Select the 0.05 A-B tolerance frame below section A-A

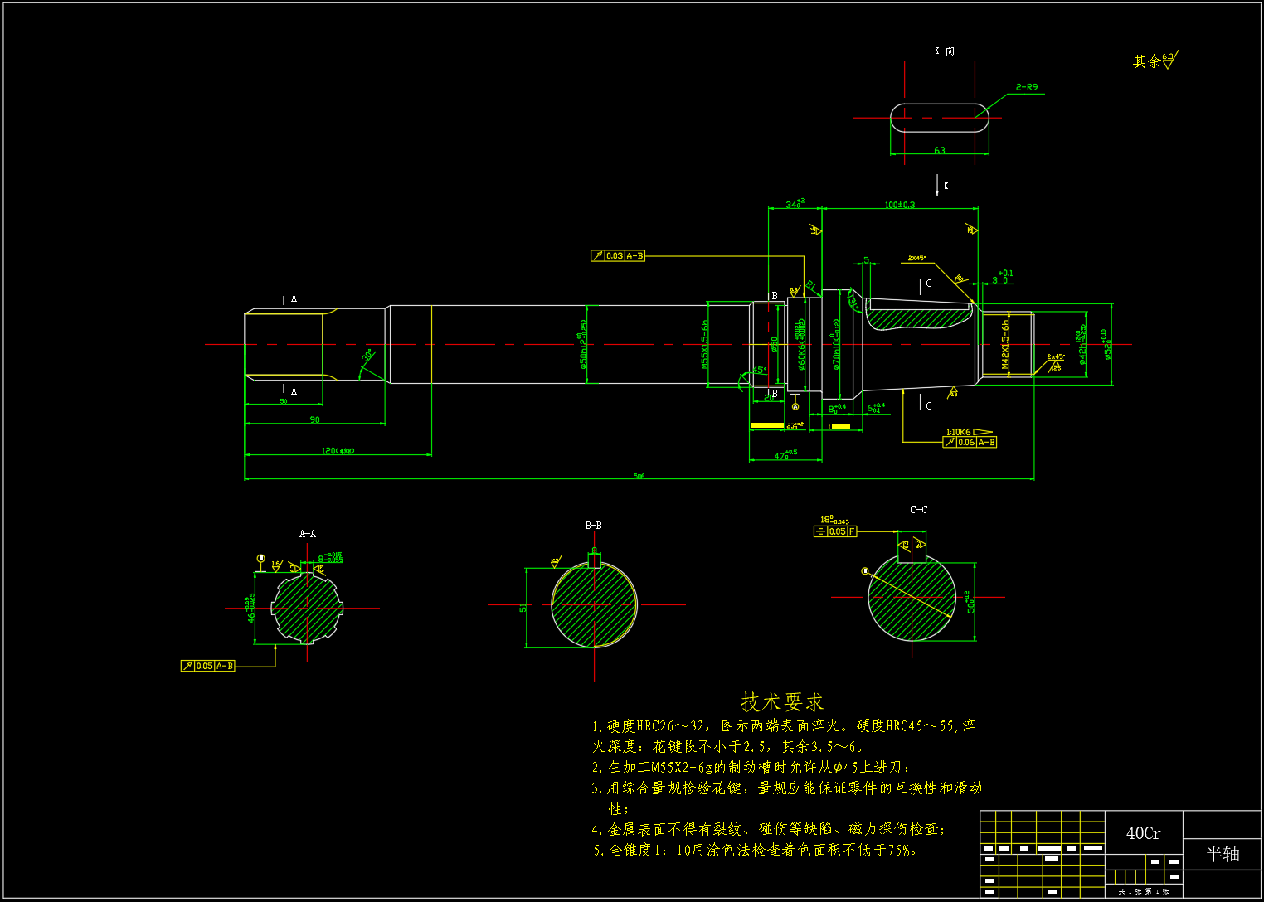coord(208,666)
